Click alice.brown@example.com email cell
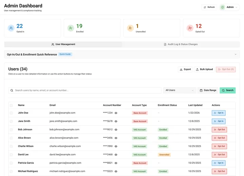 tap(64, 138)
